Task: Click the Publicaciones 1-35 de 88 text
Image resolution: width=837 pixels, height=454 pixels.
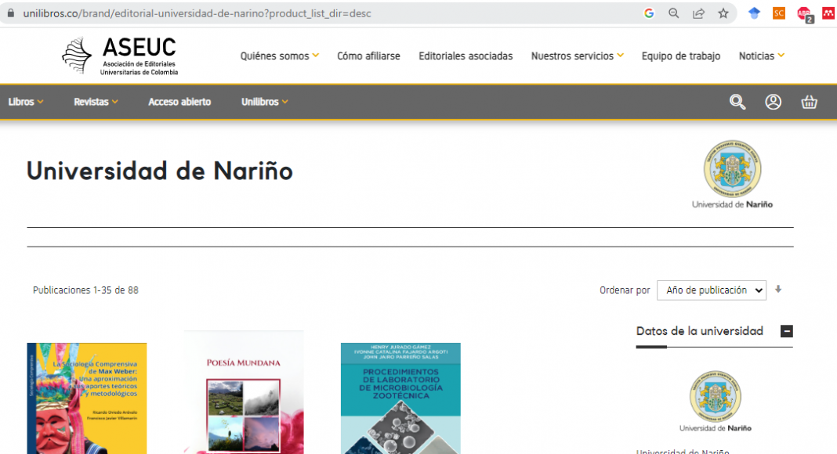Action: tap(85, 290)
